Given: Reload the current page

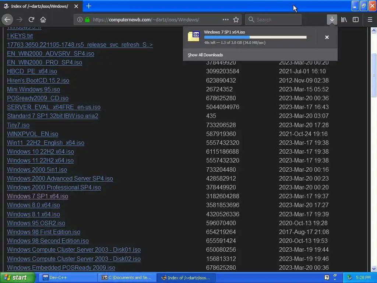Looking at the screenshot, I should (x=31, y=20).
